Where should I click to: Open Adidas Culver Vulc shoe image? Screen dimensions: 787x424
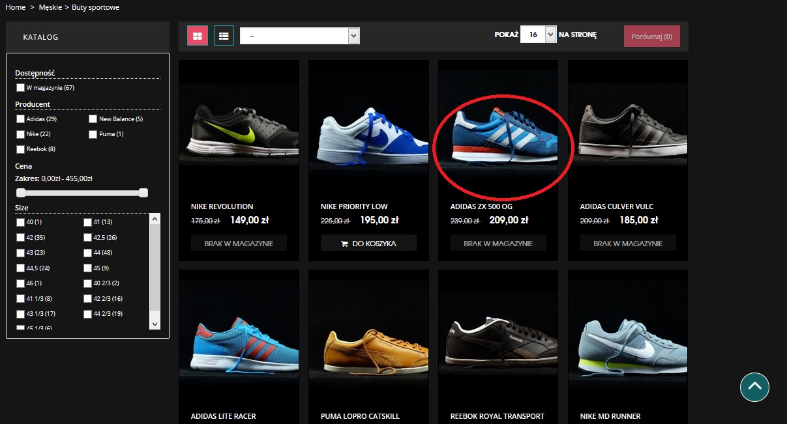pyautogui.click(x=628, y=125)
